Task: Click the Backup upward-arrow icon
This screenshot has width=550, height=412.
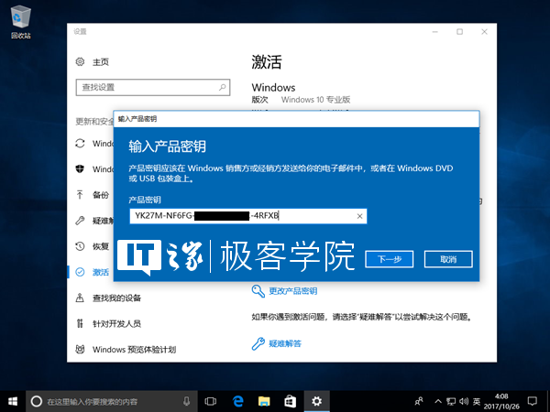Action: [80, 195]
